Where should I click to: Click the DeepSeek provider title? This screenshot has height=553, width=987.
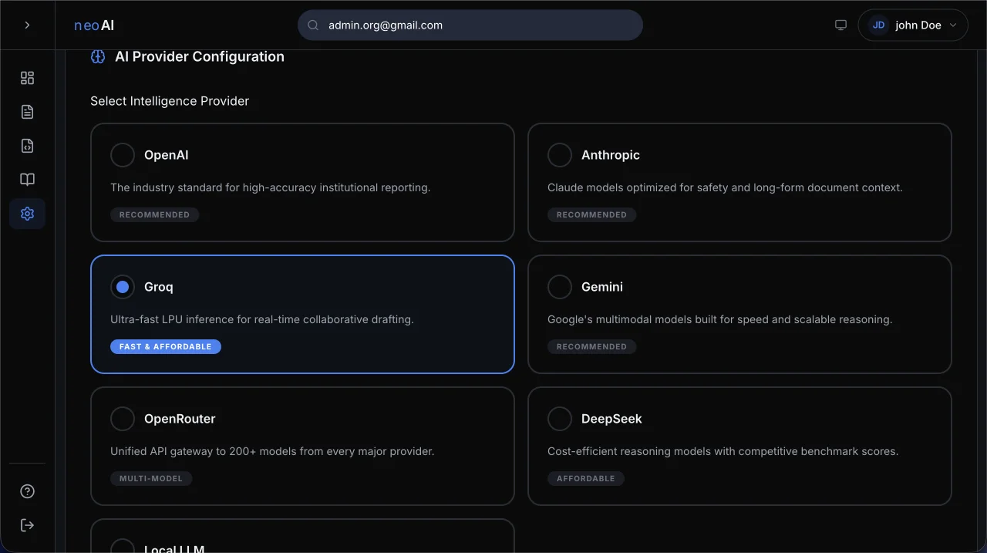(x=611, y=419)
